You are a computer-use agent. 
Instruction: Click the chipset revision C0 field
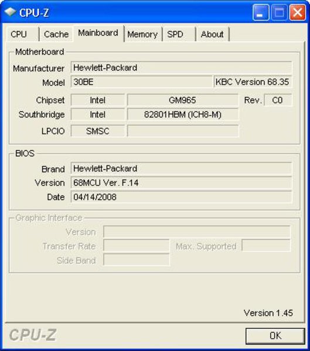coord(278,100)
